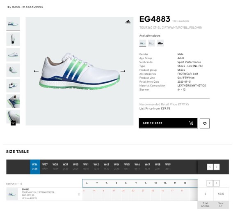Select delivery week W37 tab
This screenshot has width=233, height=214.
coord(45,167)
